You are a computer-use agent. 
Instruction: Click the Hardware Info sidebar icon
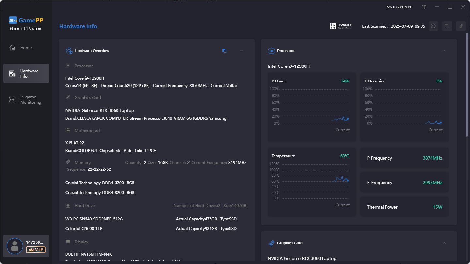click(12, 74)
